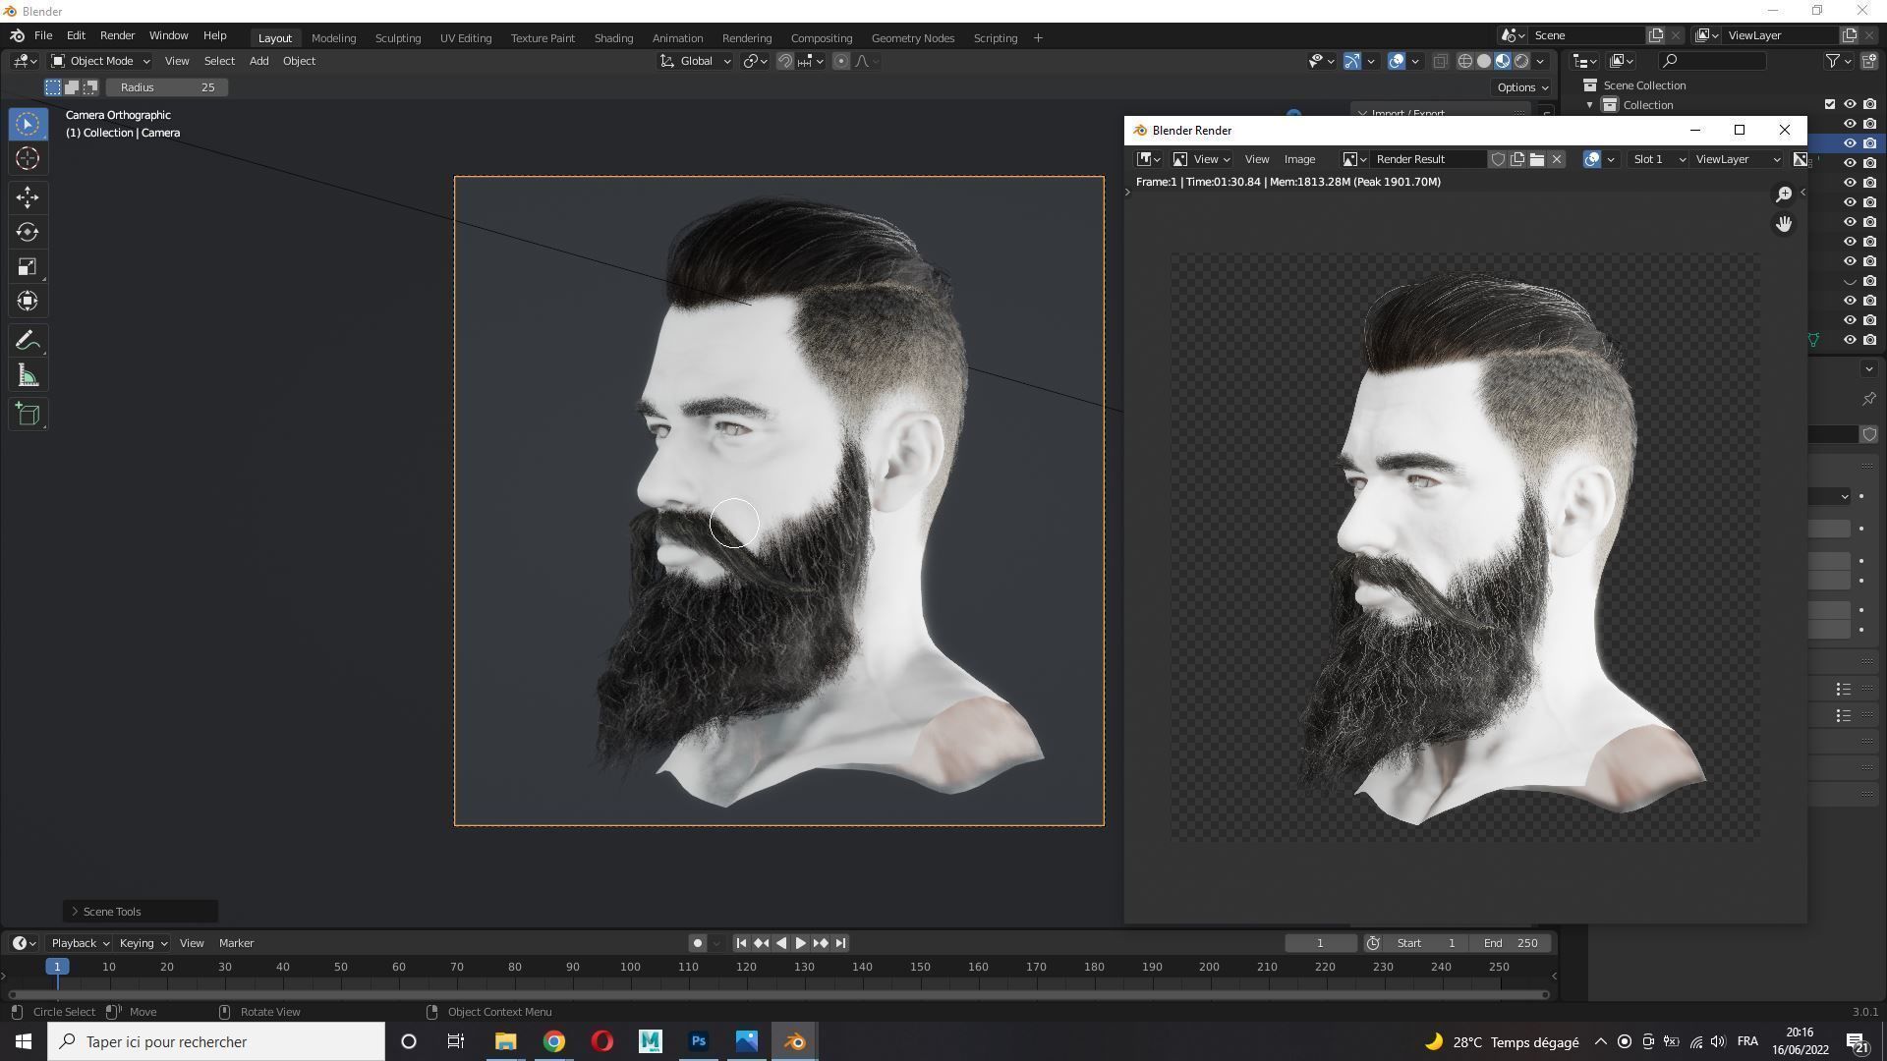Activate the Select Circle tool icon
Viewport: 1887px width, 1061px height.
pyautogui.click(x=28, y=124)
